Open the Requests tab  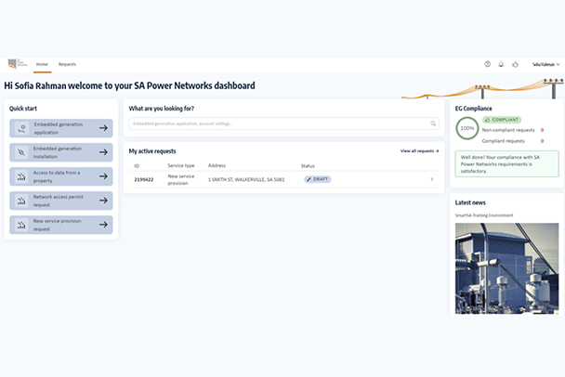point(68,64)
